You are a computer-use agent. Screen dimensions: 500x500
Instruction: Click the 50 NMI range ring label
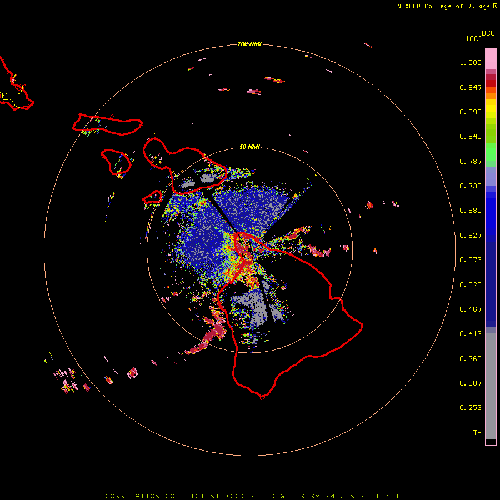point(249,147)
